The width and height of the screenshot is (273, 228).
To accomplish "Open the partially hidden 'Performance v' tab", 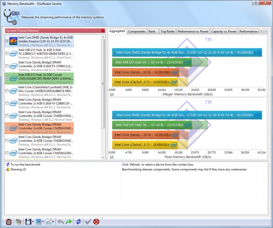I will point(249,31).
